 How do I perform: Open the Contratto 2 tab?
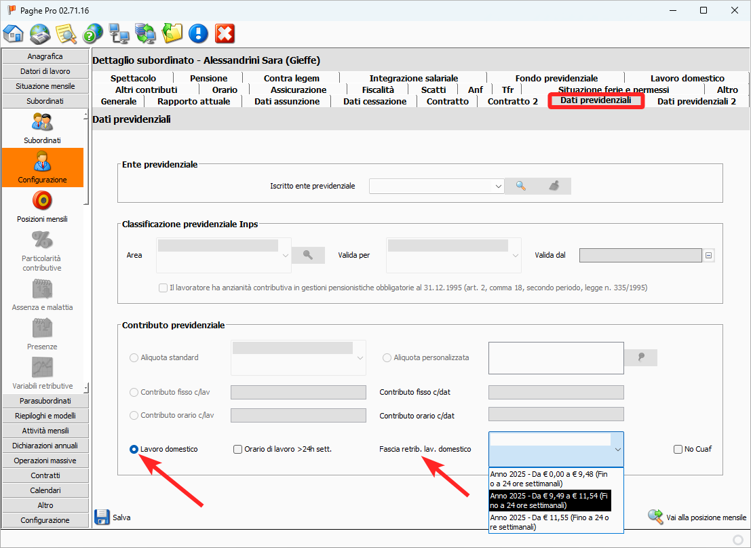(512, 101)
